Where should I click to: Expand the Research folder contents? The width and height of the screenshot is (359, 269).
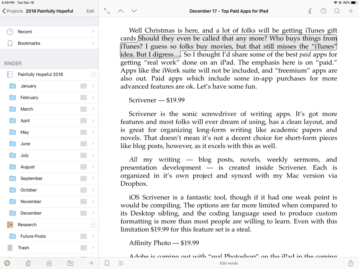coord(93,224)
